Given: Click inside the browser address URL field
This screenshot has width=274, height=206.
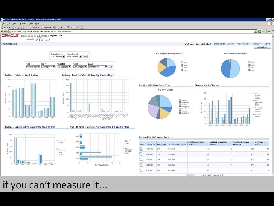Looking at the screenshot, I should pos(133,31).
